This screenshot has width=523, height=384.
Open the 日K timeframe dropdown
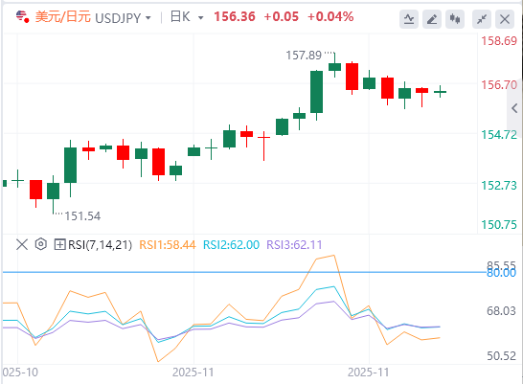[x=187, y=16]
